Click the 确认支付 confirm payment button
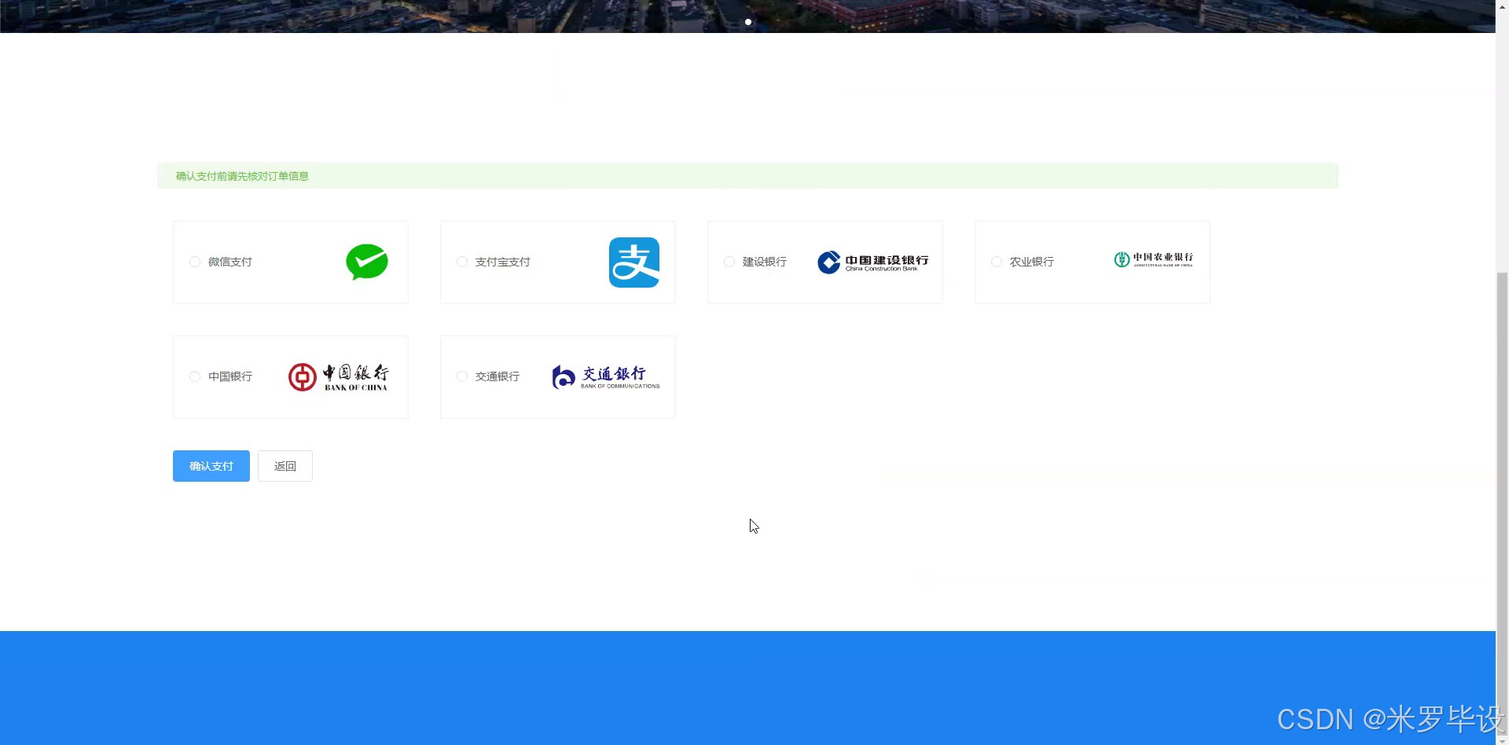 click(211, 466)
